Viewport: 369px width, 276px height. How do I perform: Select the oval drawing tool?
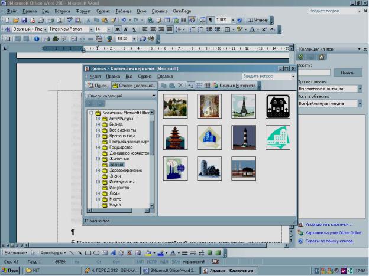tap(96, 253)
